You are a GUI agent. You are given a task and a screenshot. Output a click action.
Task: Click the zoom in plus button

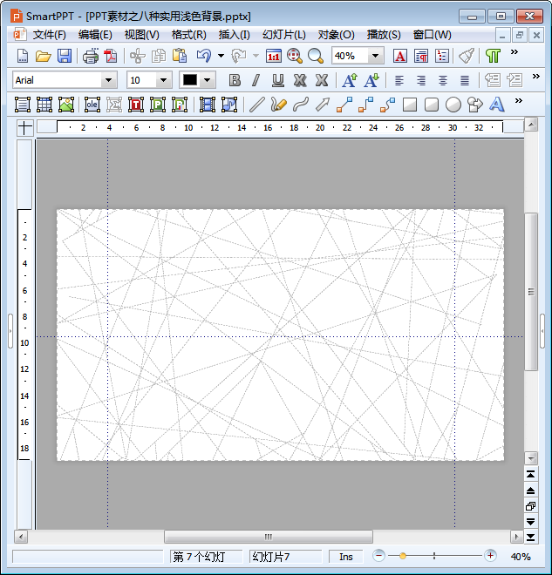click(x=490, y=556)
